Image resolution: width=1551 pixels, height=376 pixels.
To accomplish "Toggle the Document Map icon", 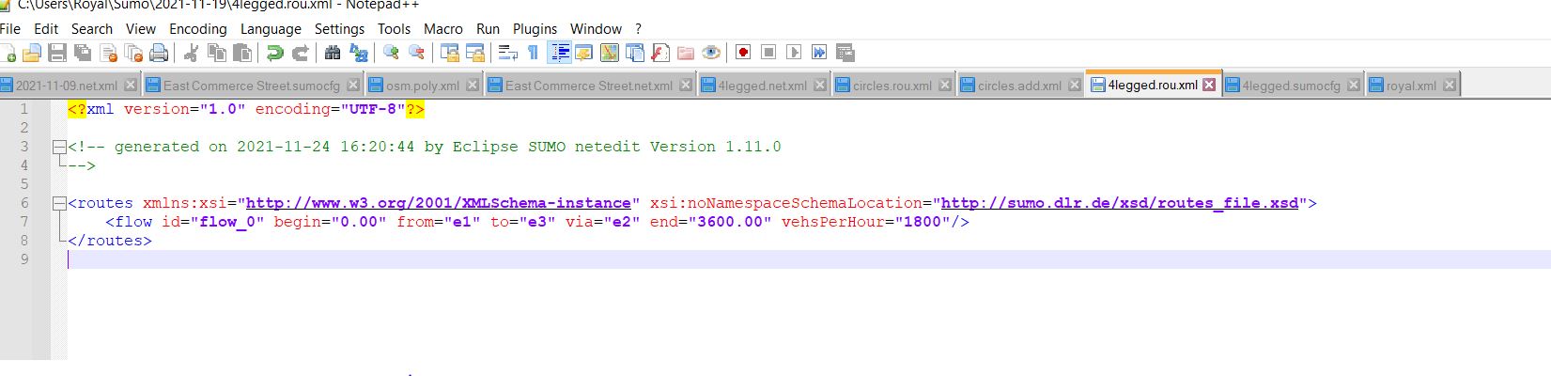I will [609, 53].
